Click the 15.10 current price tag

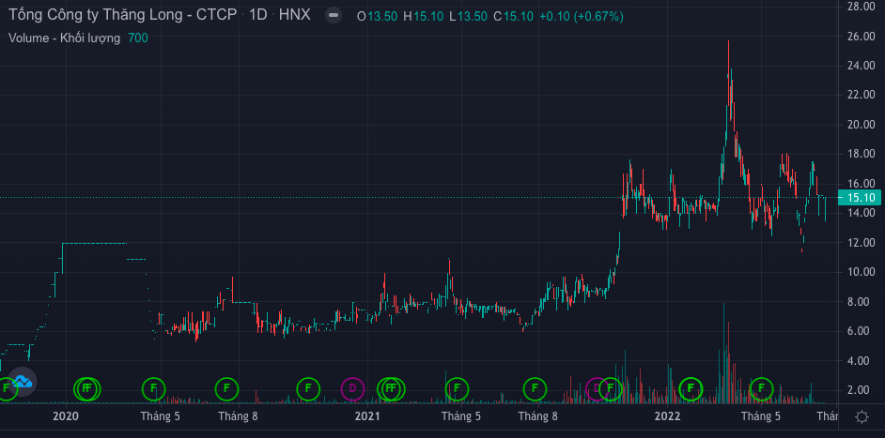tap(861, 198)
